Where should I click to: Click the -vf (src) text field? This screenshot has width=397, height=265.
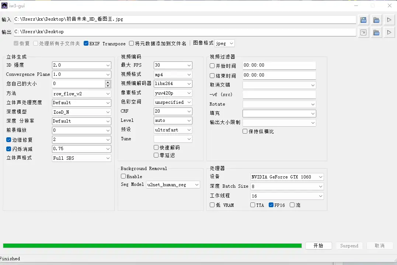(x=279, y=95)
